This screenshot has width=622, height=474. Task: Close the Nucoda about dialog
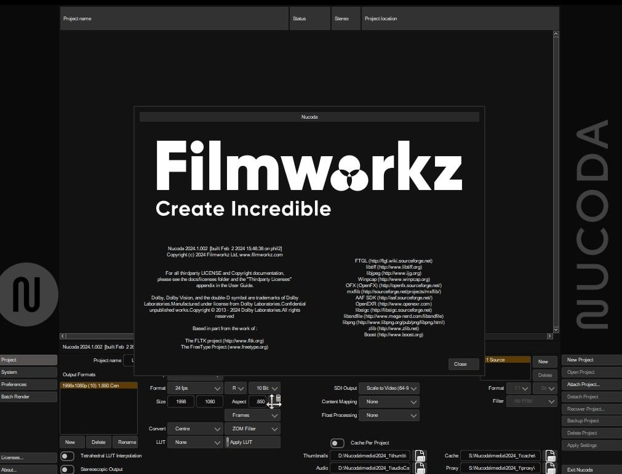coord(464,364)
